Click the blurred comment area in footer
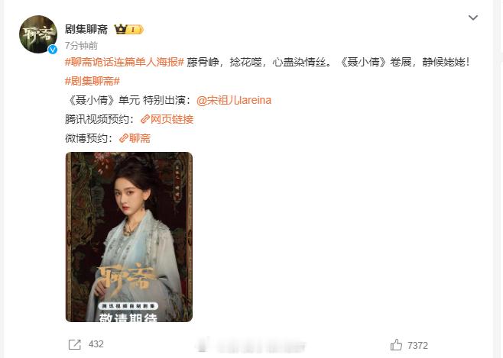This screenshot has height=358, width=503. [250, 346]
